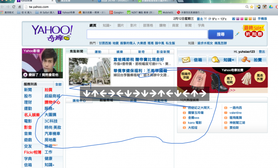The height and width of the screenshot is (168, 278).
Task: Click the pencil icon beside search button
Action: (238, 34)
